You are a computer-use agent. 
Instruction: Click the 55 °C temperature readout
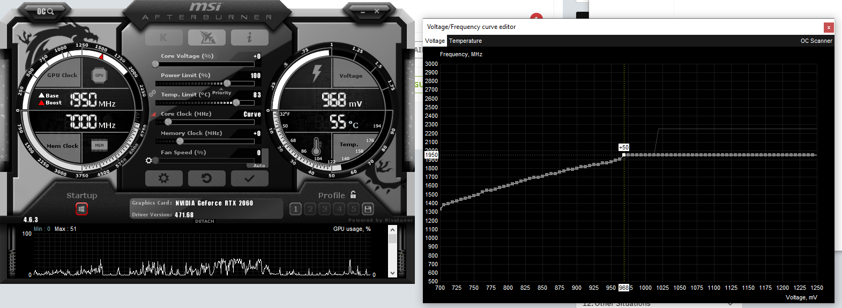343,122
